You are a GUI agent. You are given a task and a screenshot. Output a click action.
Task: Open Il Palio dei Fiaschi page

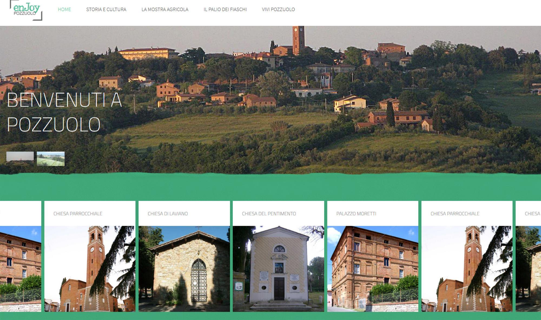(225, 9)
